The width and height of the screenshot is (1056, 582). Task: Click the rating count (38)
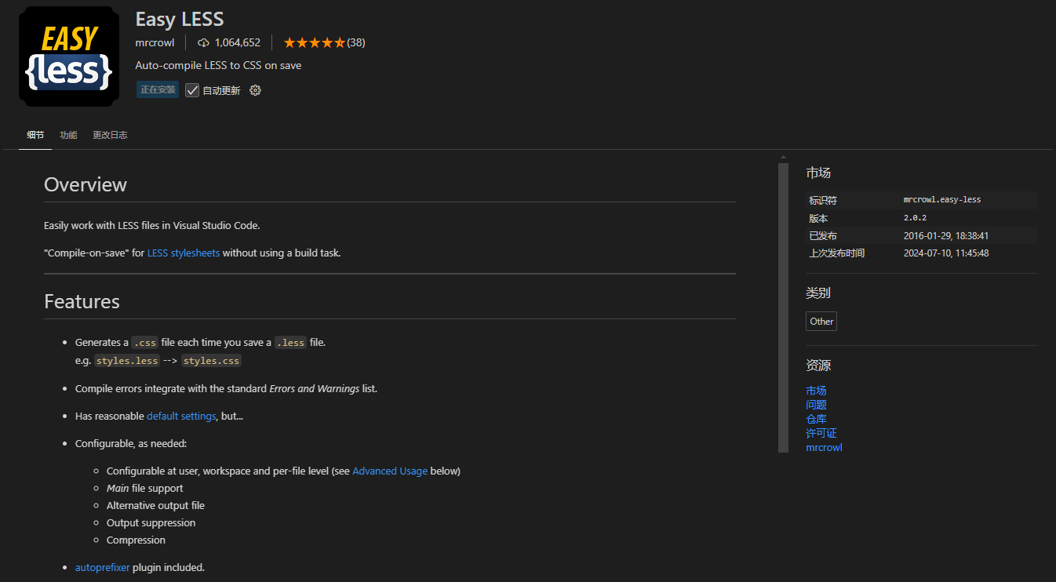point(356,42)
